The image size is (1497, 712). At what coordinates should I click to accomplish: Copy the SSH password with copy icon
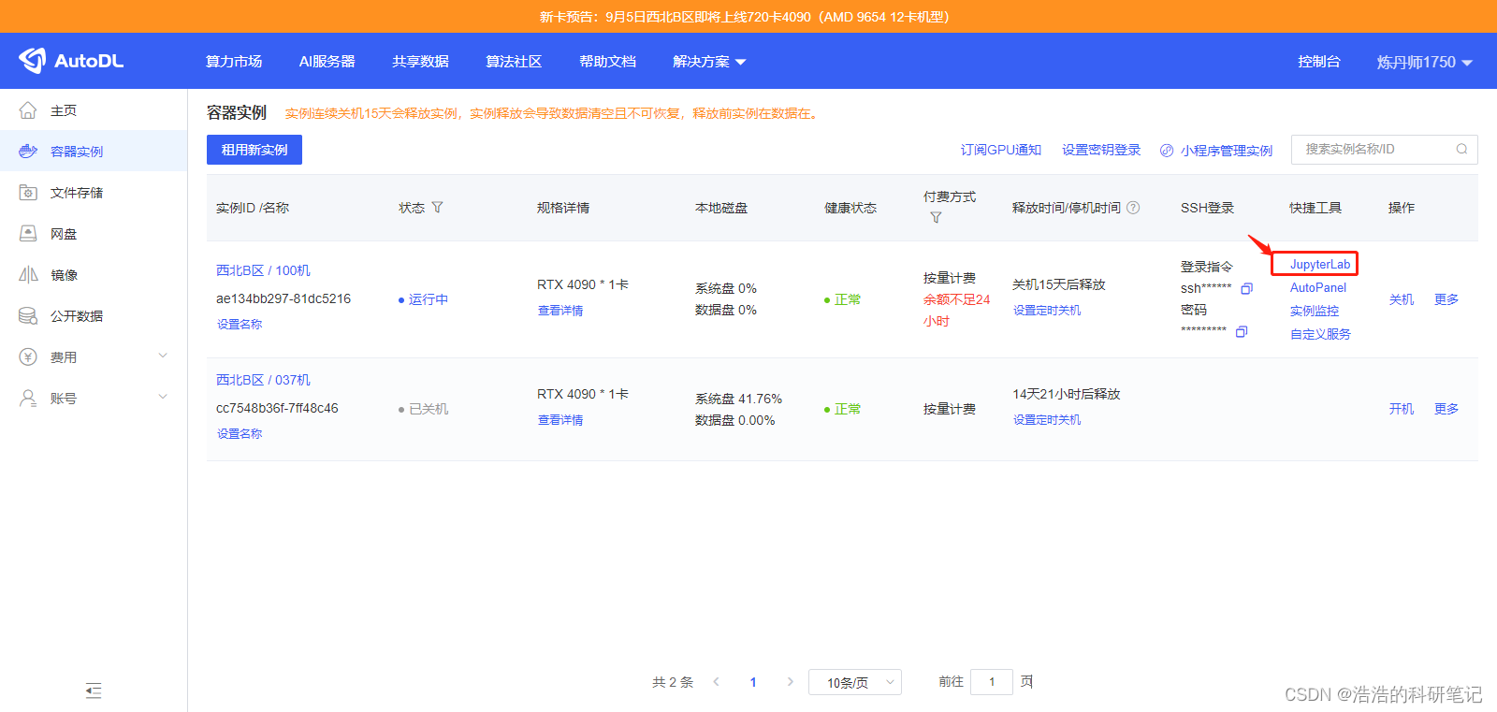coord(1242,332)
